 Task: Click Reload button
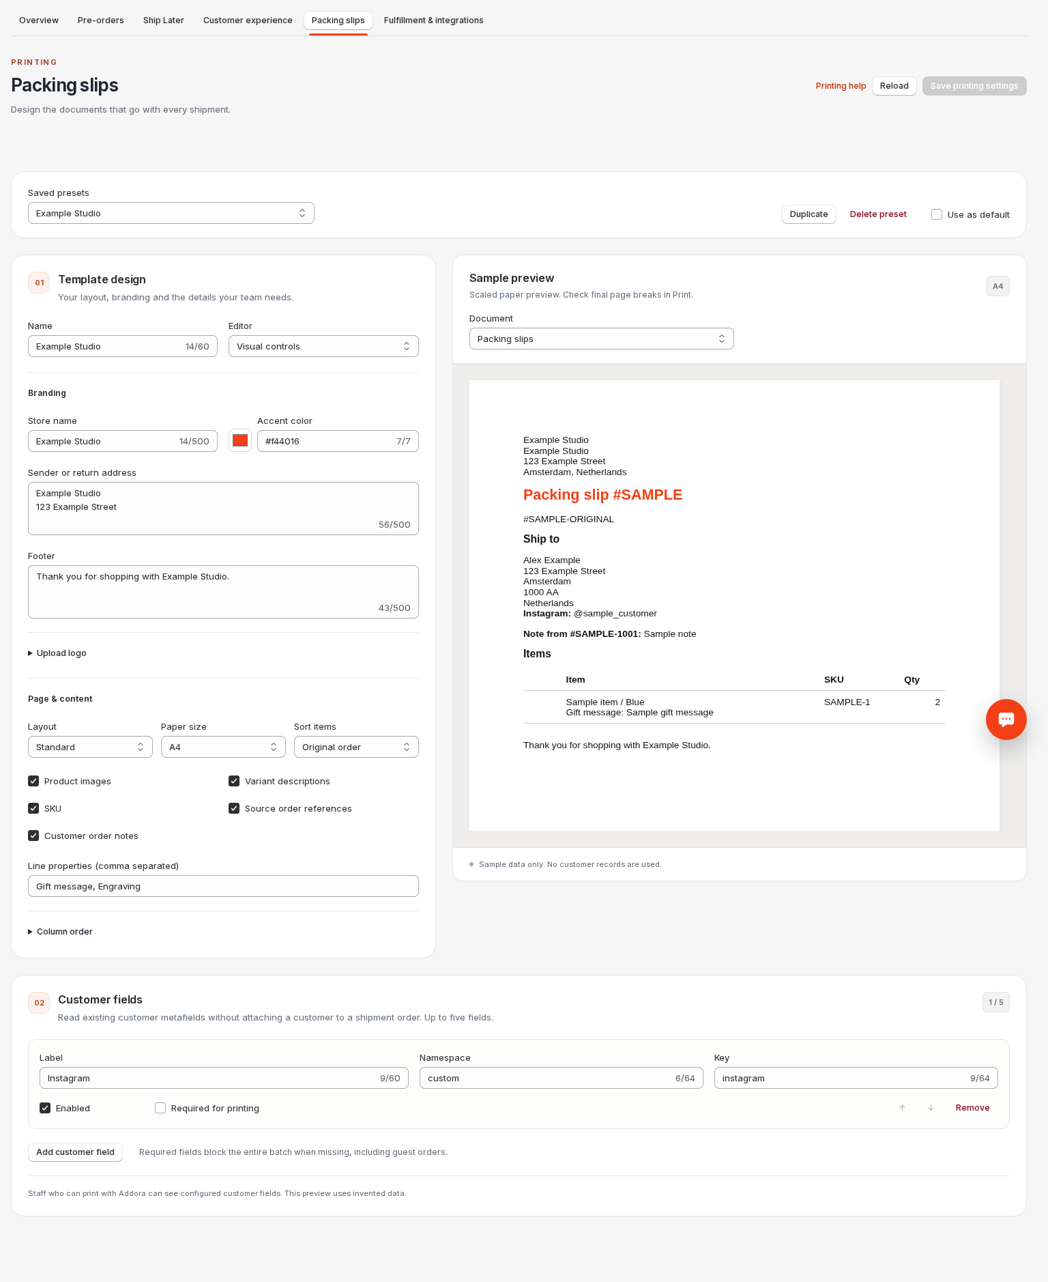pos(894,86)
